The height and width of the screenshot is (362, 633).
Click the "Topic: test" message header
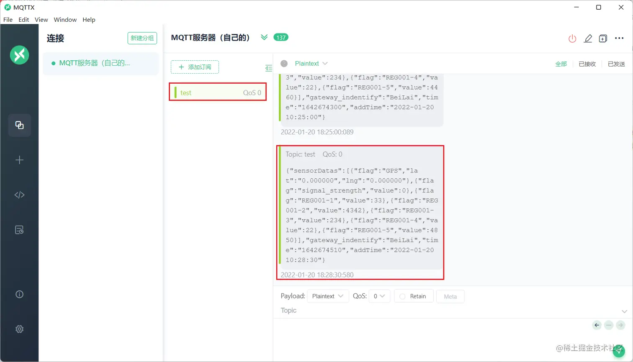click(300, 154)
